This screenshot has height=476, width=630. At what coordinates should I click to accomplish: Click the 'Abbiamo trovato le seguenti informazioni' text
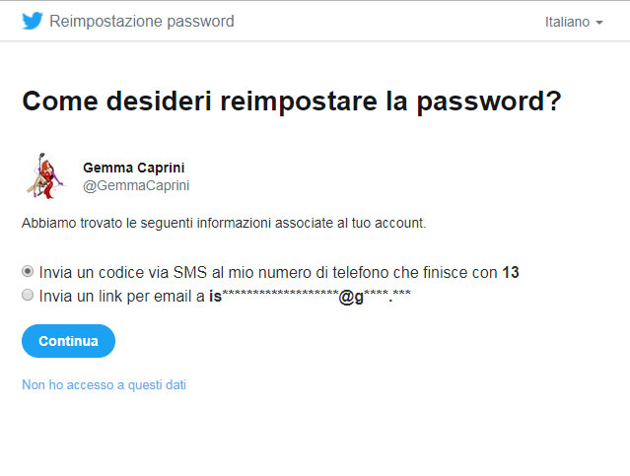point(224,223)
